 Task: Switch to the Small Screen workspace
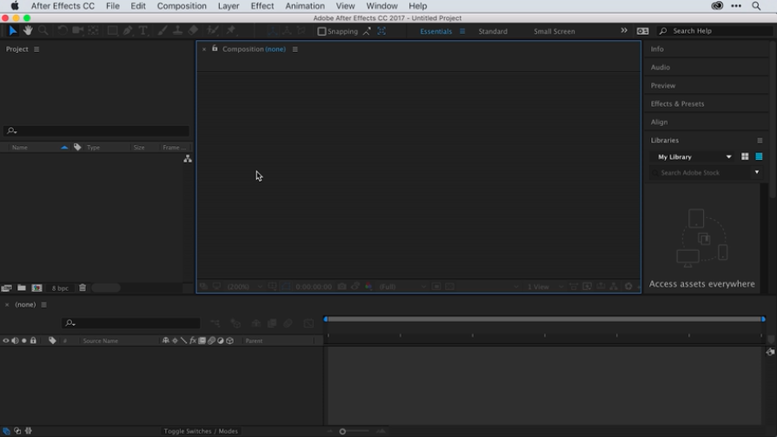click(554, 31)
